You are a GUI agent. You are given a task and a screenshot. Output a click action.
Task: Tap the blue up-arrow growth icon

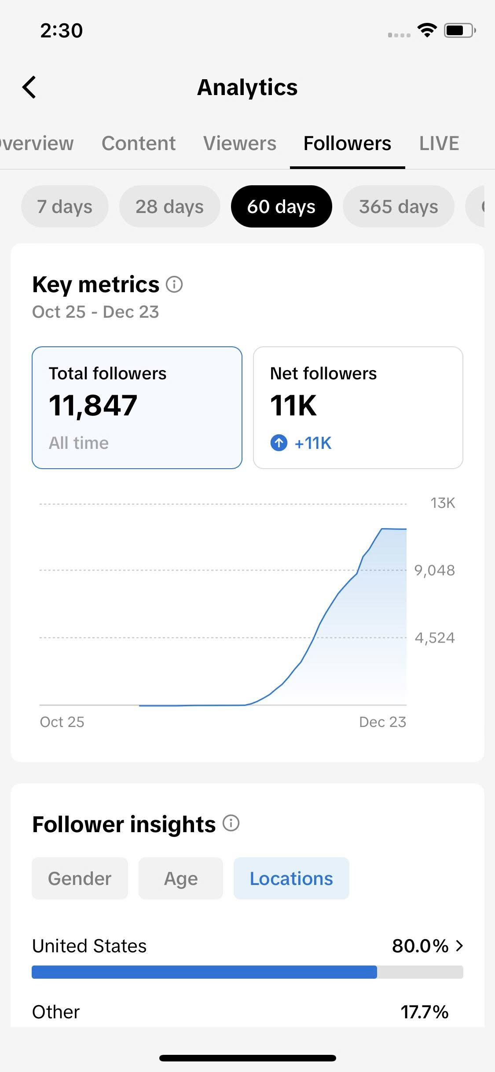pos(279,443)
